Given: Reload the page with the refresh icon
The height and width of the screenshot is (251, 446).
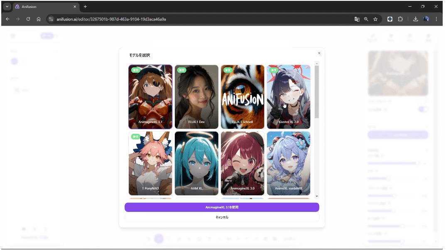Looking at the screenshot, I should 28,19.
